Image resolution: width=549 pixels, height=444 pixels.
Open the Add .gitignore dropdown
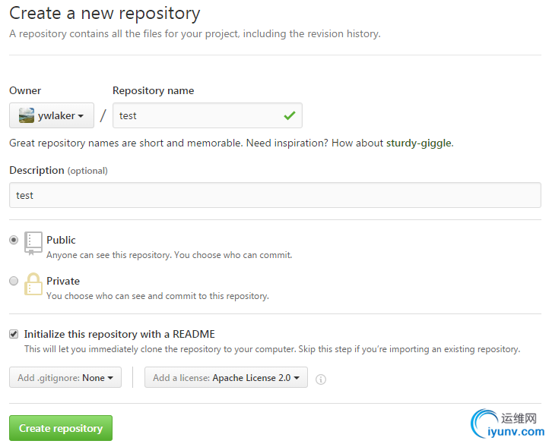[65, 377]
